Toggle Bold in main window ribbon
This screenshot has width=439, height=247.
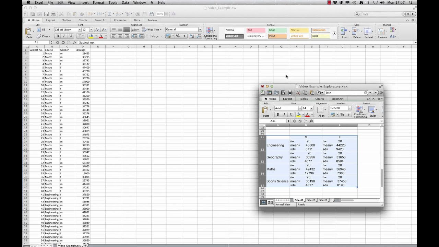(57, 36)
